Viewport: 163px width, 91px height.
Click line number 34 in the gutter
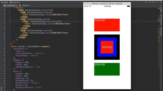tap(4, 47)
